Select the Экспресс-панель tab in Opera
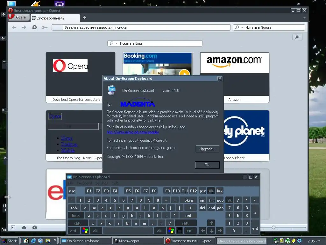The image size is (326, 245). (55, 18)
